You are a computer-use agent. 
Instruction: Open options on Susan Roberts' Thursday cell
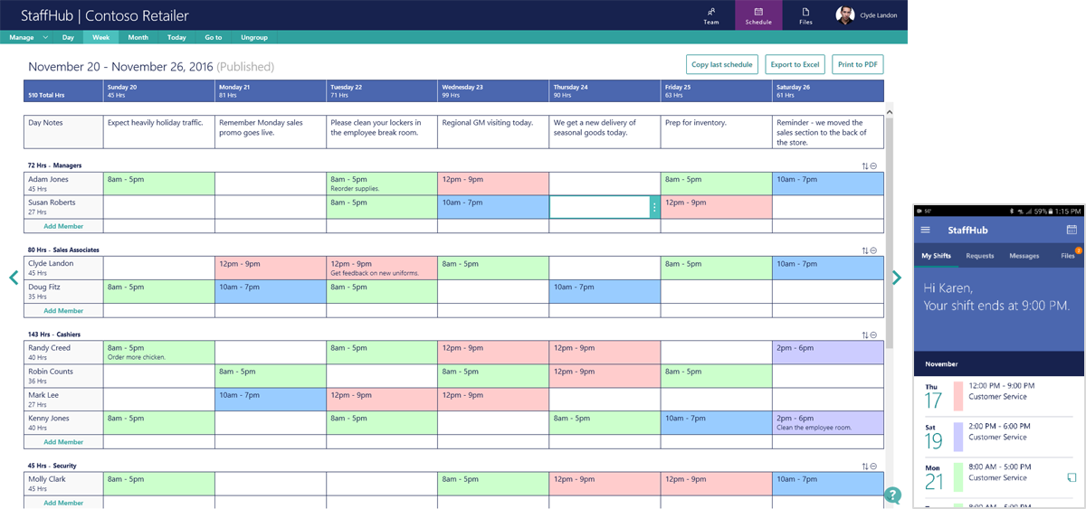point(655,207)
